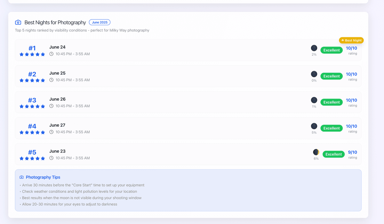Click the camera icon next to Photography Tips
This screenshot has height=224, width=384.
21,177
